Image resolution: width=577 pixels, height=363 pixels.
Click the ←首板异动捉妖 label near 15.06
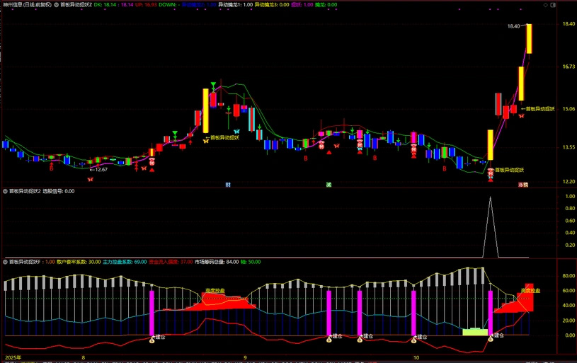pos(537,109)
